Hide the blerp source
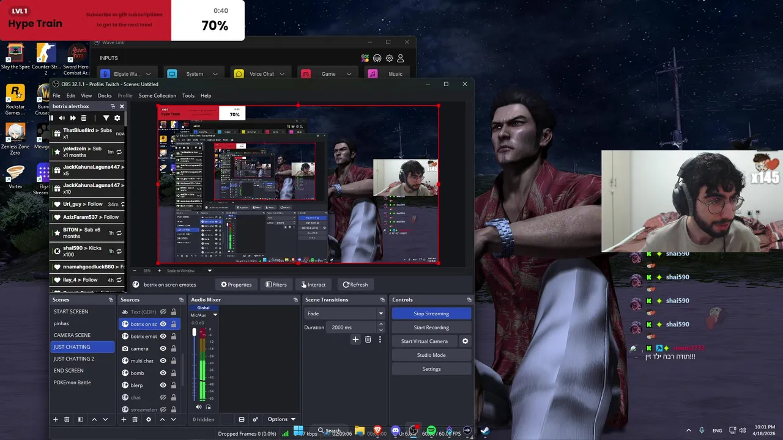 163,385
